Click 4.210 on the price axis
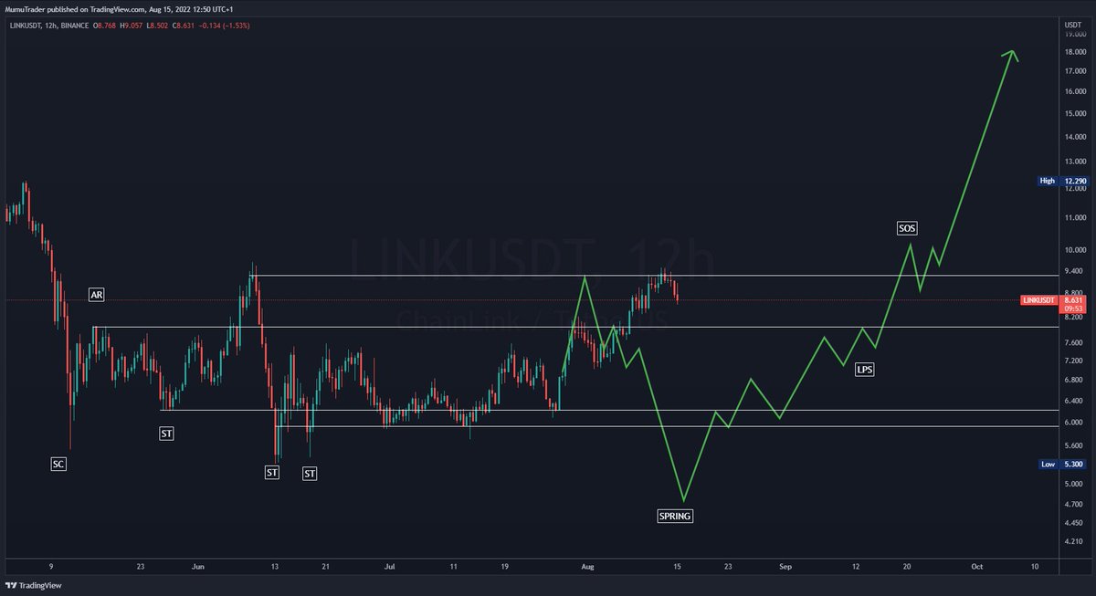Image resolution: width=1096 pixels, height=596 pixels. [x=1073, y=540]
